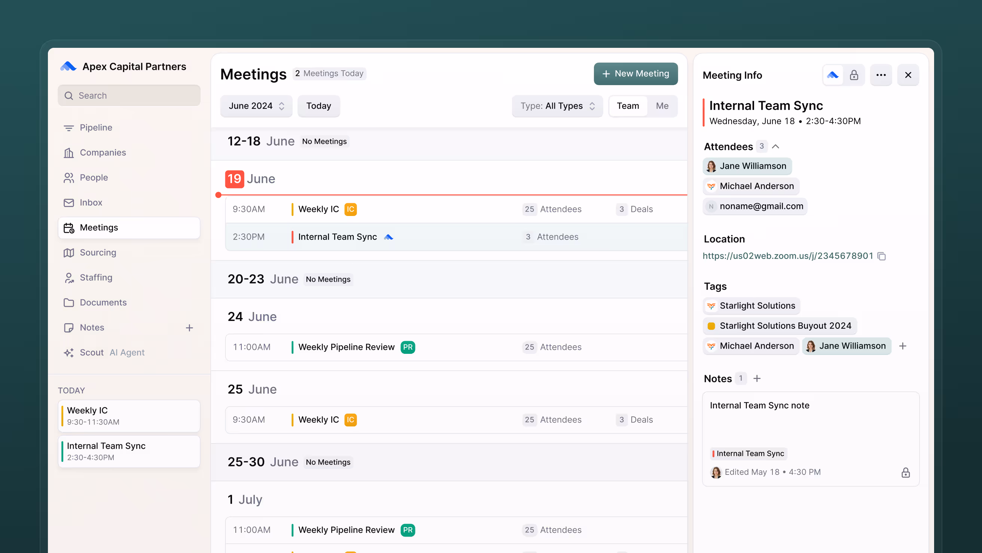Open the 9:30AM Weekly IC on 19 June

pyautogui.click(x=456, y=209)
